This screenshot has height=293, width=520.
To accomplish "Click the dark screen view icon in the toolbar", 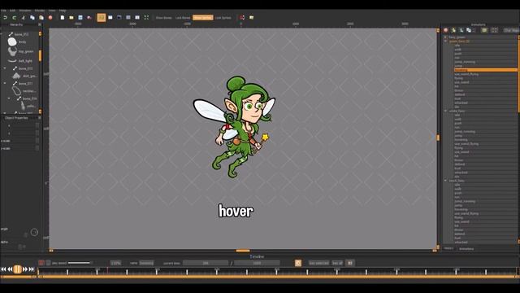I will (119, 17).
